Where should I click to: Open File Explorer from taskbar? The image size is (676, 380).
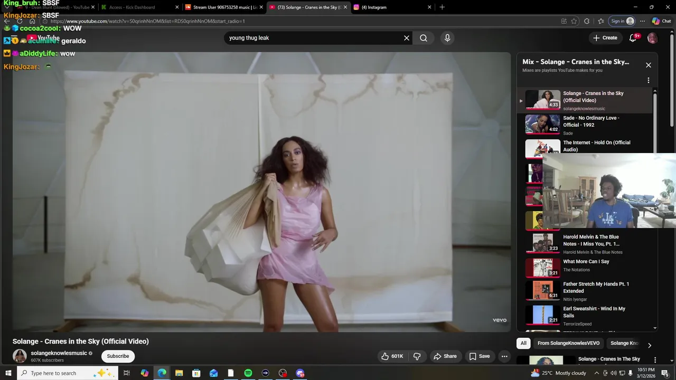[x=179, y=373]
